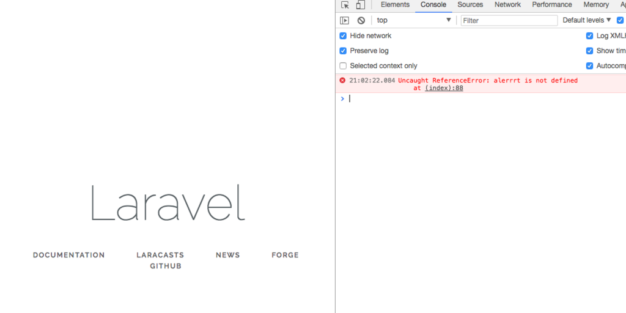The height and width of the screenshot is (313, 626).
Task: Show the console sidebar icon
Action: pyautogui.click(x=344, y=20)
